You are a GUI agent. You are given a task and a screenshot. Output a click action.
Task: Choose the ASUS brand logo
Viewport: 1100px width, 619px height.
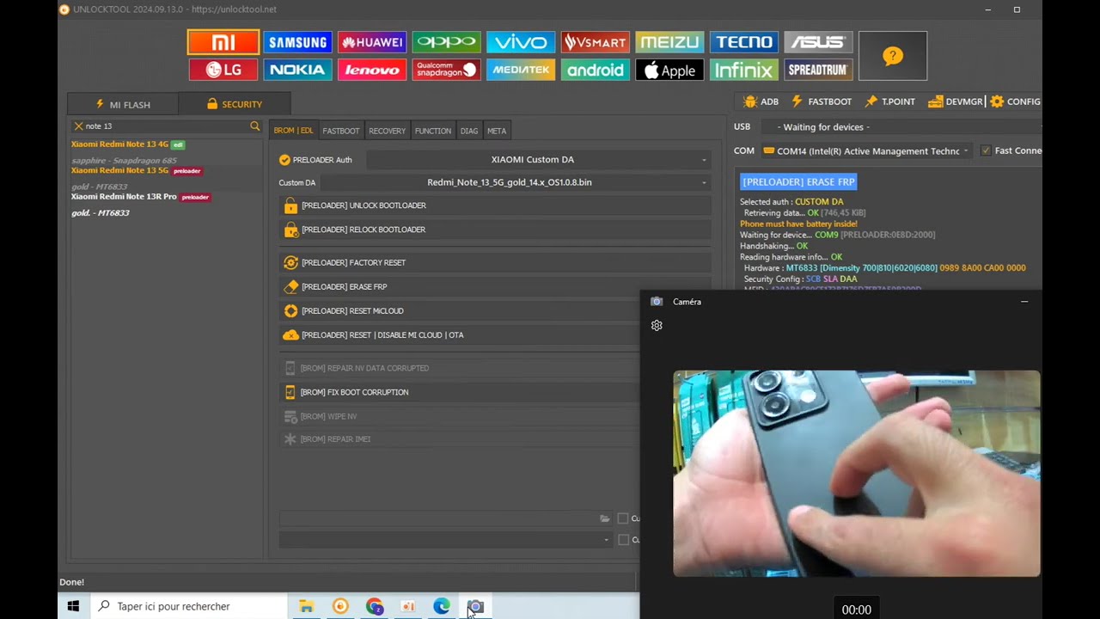(x=818, y=42)
